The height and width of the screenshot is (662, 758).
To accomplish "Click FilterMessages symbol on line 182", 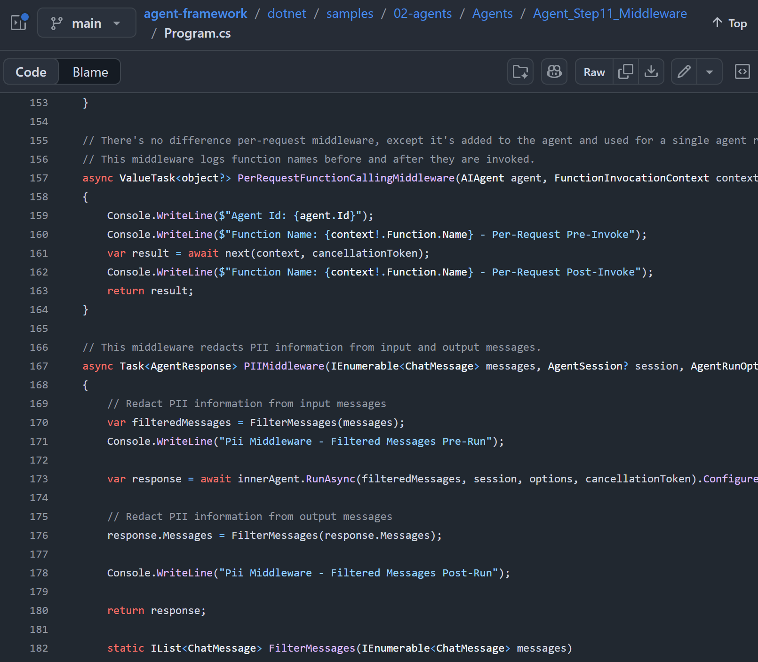I will click(312, 648).
